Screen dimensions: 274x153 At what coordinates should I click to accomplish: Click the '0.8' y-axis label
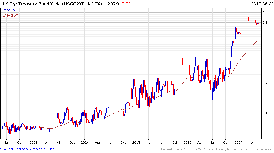[x=265, y=73]
